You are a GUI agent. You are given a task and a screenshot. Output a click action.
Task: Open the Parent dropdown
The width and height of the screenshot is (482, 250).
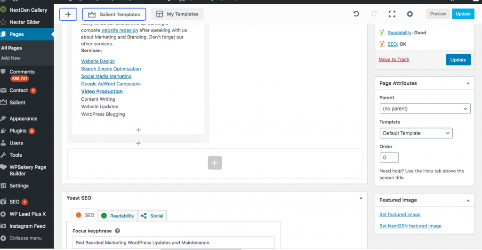[x=425, y=109]
